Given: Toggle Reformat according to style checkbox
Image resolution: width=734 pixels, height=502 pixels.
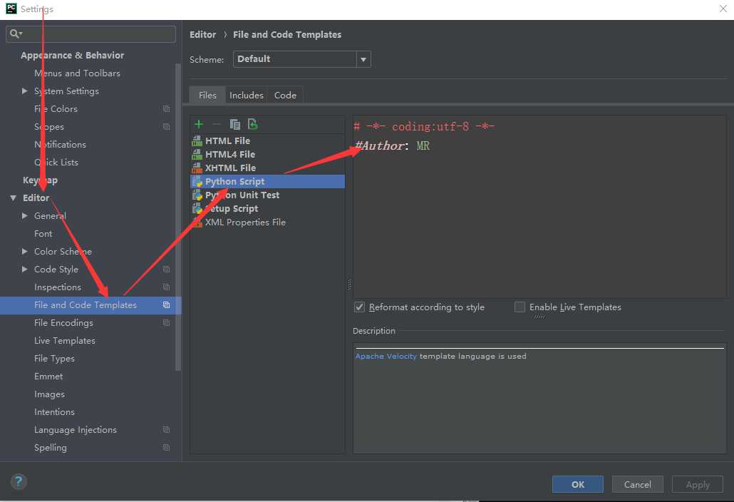Looking at the screenshot, I should click(x=359, y=307).
